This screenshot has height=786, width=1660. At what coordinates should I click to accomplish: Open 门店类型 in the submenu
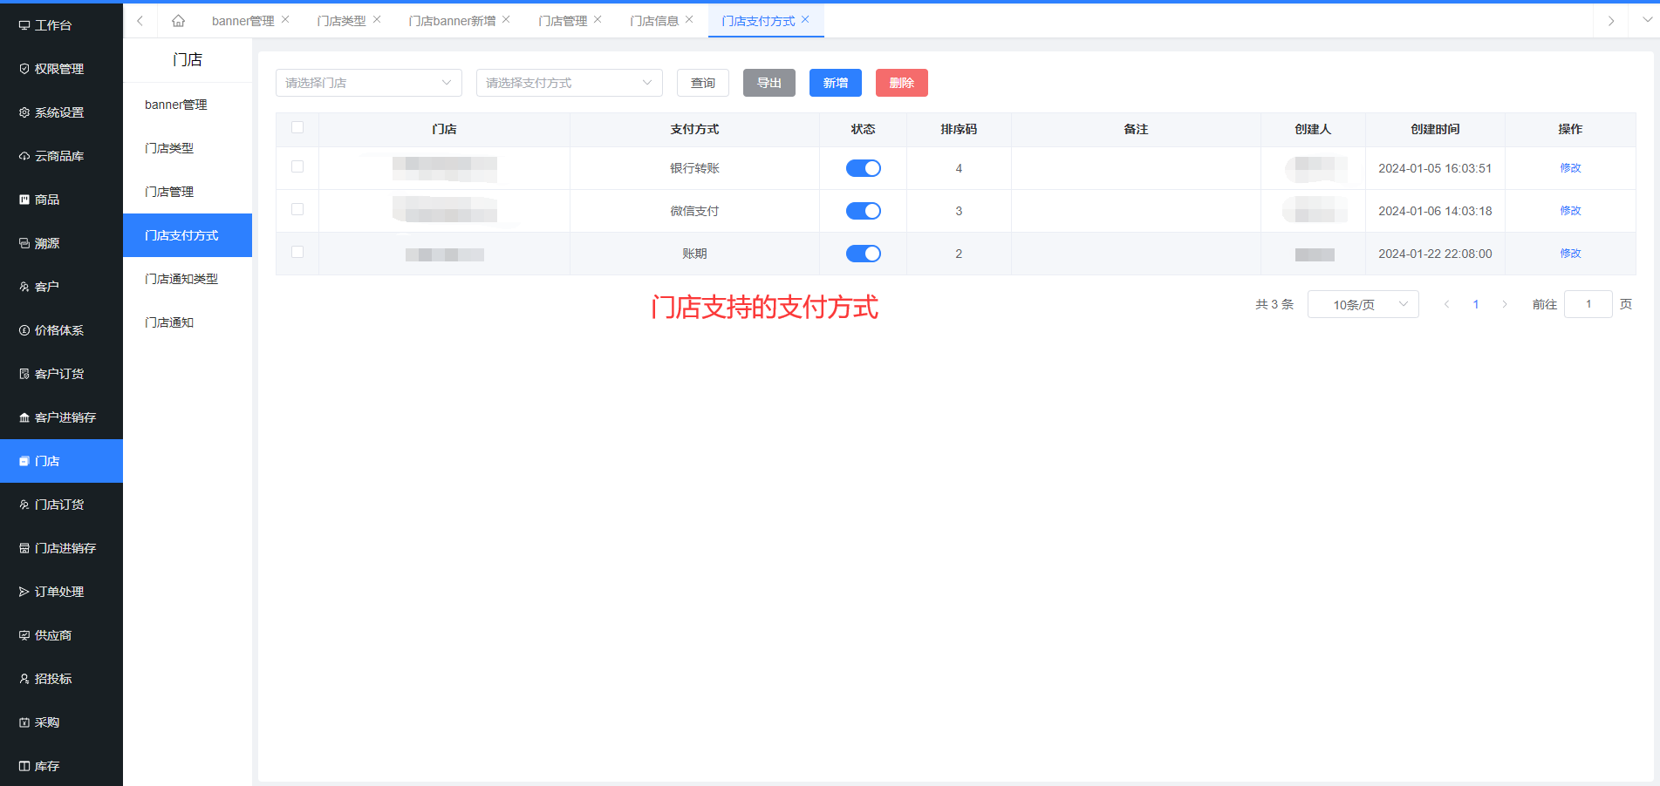coord(188,148)
